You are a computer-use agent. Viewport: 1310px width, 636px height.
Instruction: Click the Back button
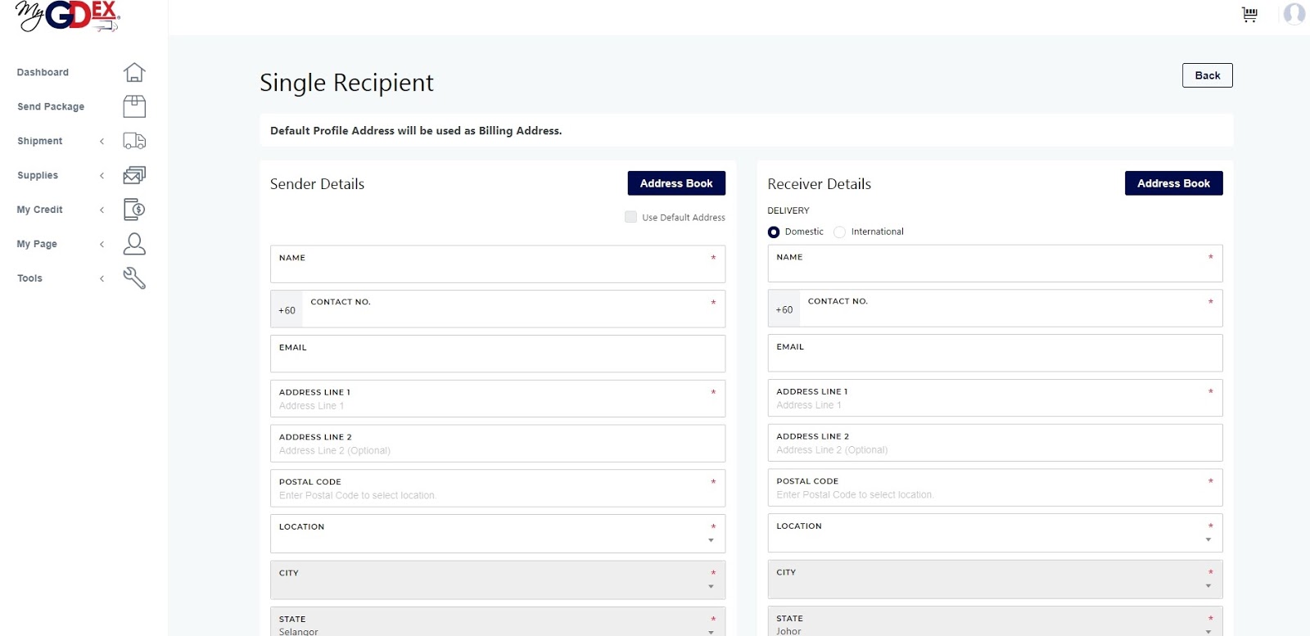point(1207,75)
